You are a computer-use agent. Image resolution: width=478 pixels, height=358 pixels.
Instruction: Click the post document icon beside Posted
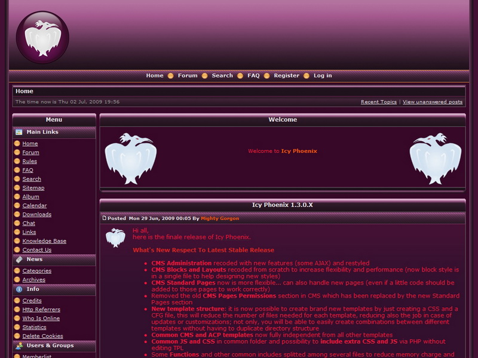[105, 218]
